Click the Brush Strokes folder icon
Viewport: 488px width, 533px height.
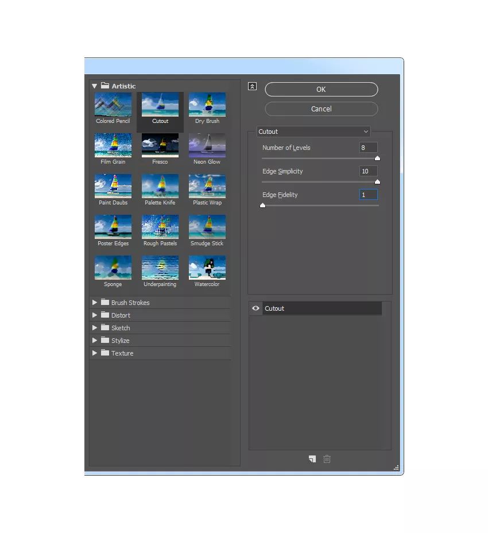pos(105,302)
